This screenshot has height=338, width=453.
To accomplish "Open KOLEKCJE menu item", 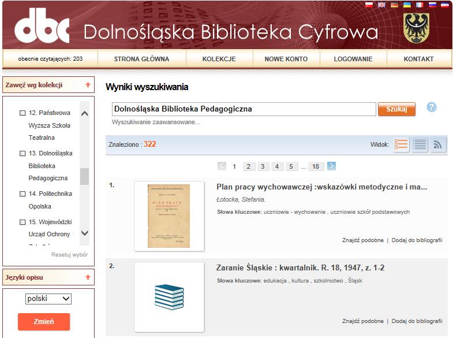I will (x=219, y=59).
